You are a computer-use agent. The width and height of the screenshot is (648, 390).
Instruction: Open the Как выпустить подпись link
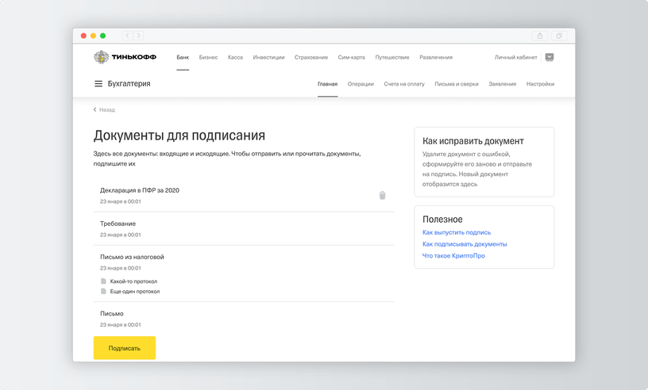457,232
